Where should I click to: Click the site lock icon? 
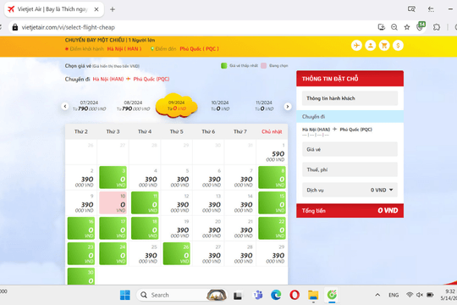click(15, 27)
